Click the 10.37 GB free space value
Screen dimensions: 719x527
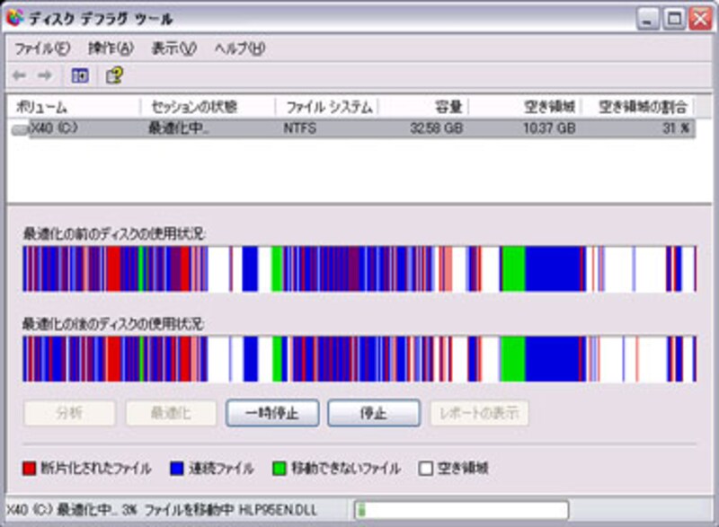(549, 128)
